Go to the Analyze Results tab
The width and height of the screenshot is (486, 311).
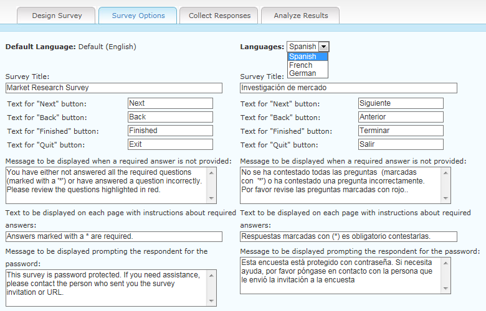(x=300, y=16)
